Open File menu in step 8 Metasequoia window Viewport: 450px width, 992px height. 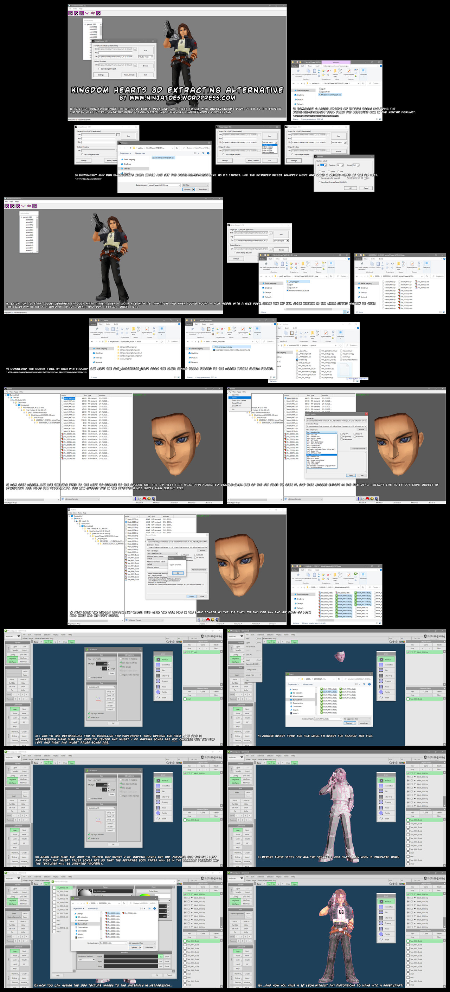tap(24, 635)
